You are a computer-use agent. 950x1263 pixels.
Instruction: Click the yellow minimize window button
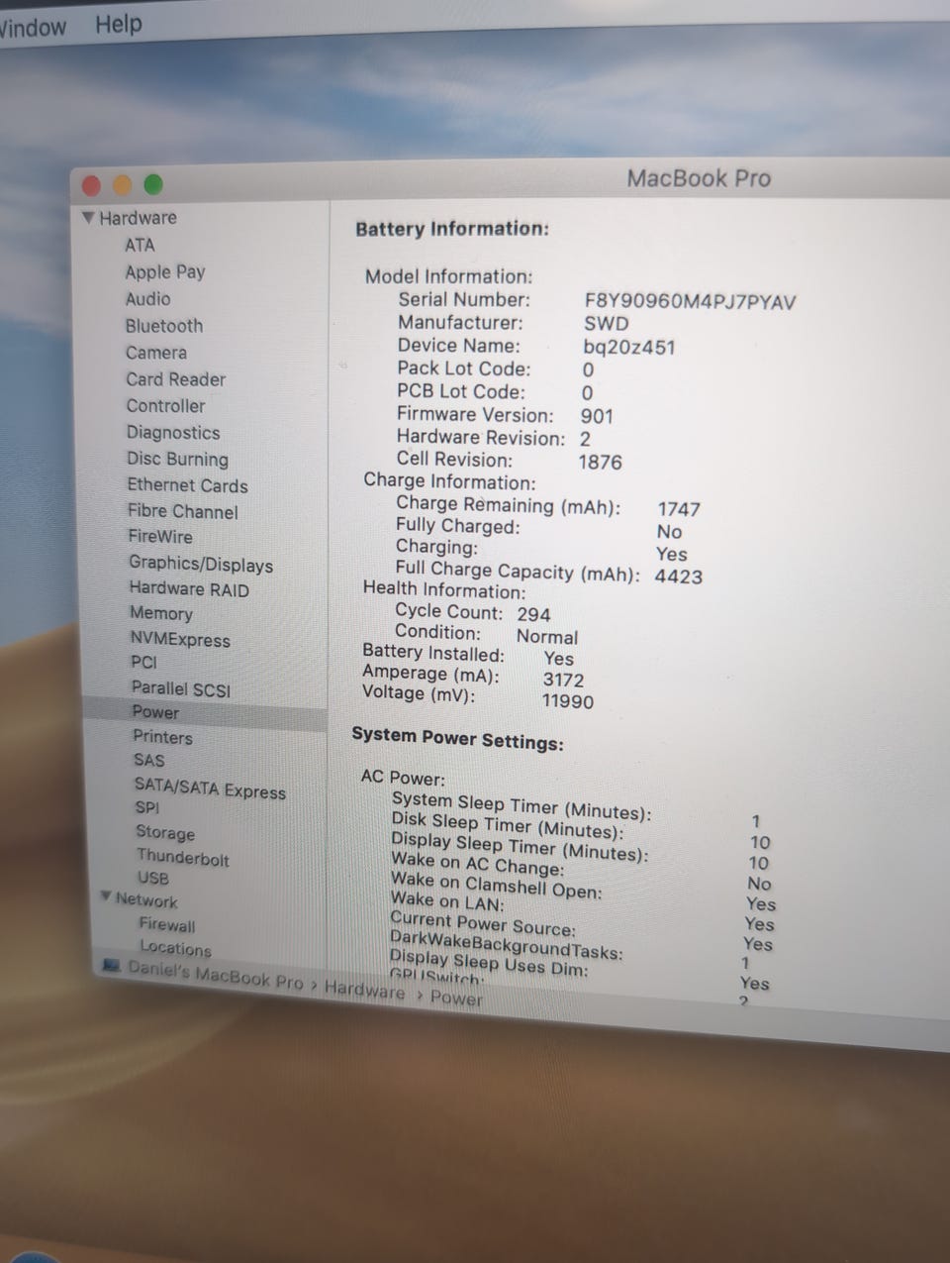pos(123,185)
